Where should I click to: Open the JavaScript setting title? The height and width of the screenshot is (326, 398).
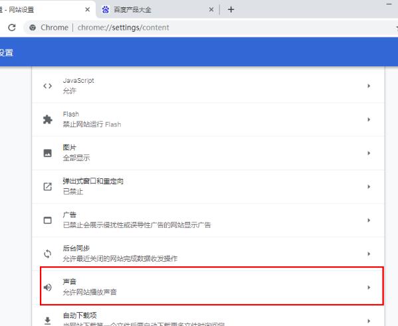point(78,81)
